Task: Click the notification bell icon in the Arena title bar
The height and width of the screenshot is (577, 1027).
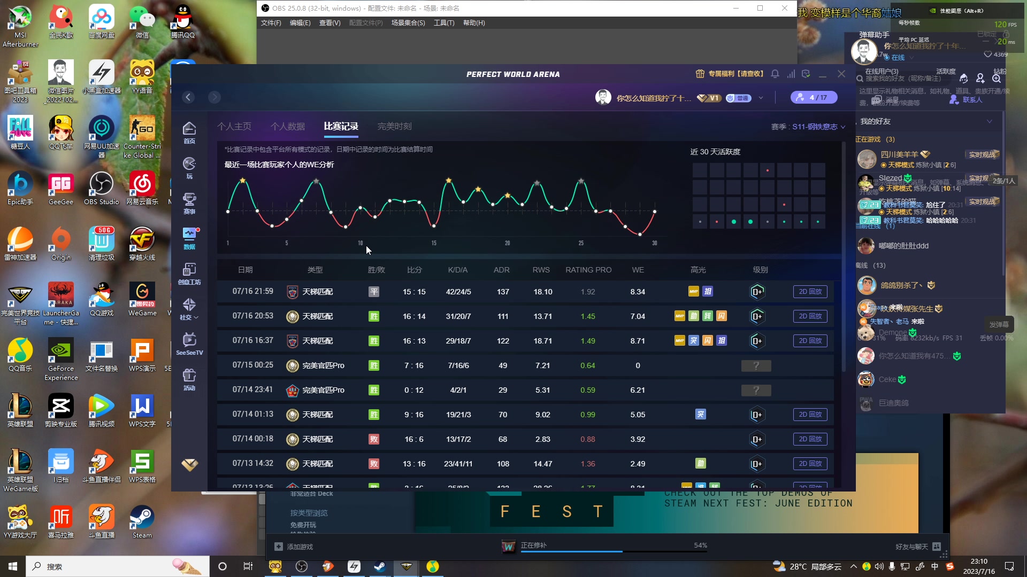Action: click(775, 74)
